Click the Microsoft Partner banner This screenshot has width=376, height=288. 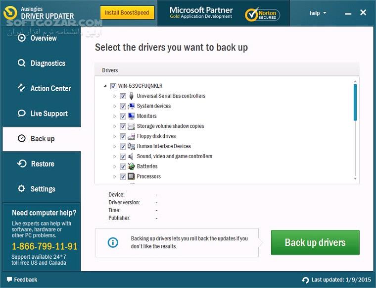201,13
